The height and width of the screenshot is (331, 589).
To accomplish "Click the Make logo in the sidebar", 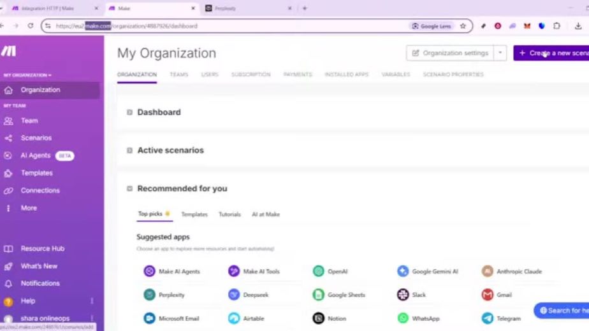I will pyautogui.click(x=8, y=51).
